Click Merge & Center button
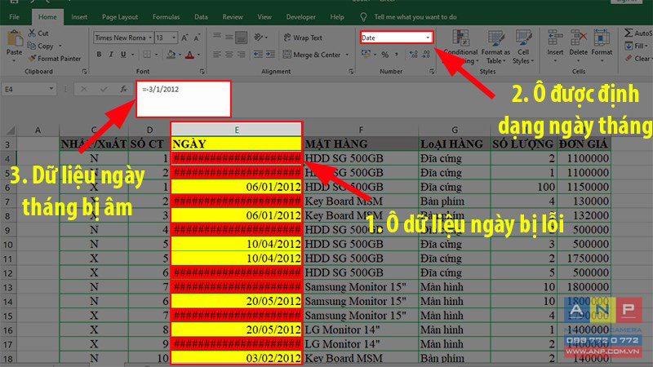 pos(312,55)
